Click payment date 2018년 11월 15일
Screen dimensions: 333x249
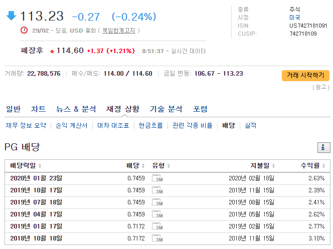[251, 238]
